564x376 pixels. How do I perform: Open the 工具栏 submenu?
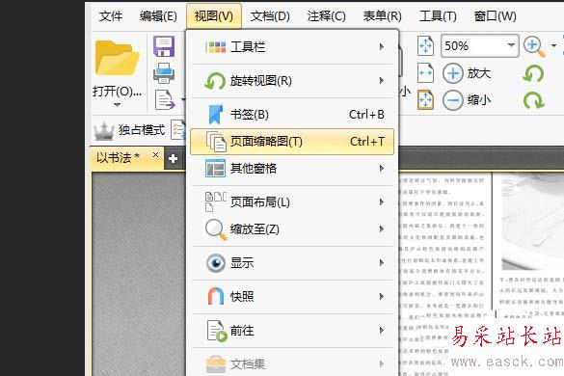(292, 47)
